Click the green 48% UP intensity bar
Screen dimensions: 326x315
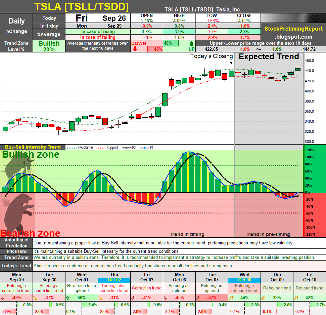coord(171,43)
